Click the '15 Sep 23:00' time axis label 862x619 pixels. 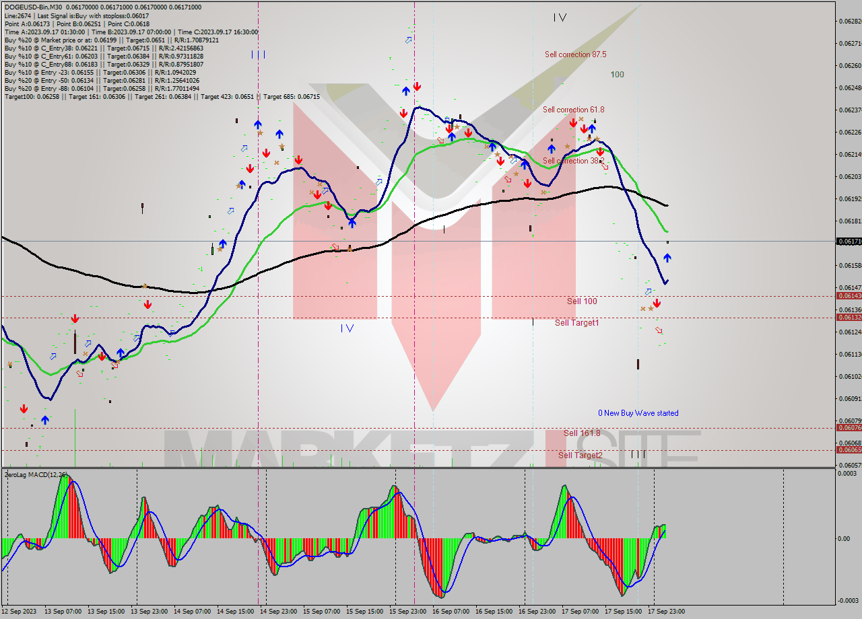tap(407, 612)
